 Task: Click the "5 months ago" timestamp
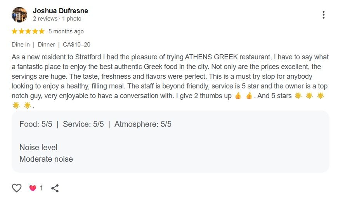click(x=66, y=31)
